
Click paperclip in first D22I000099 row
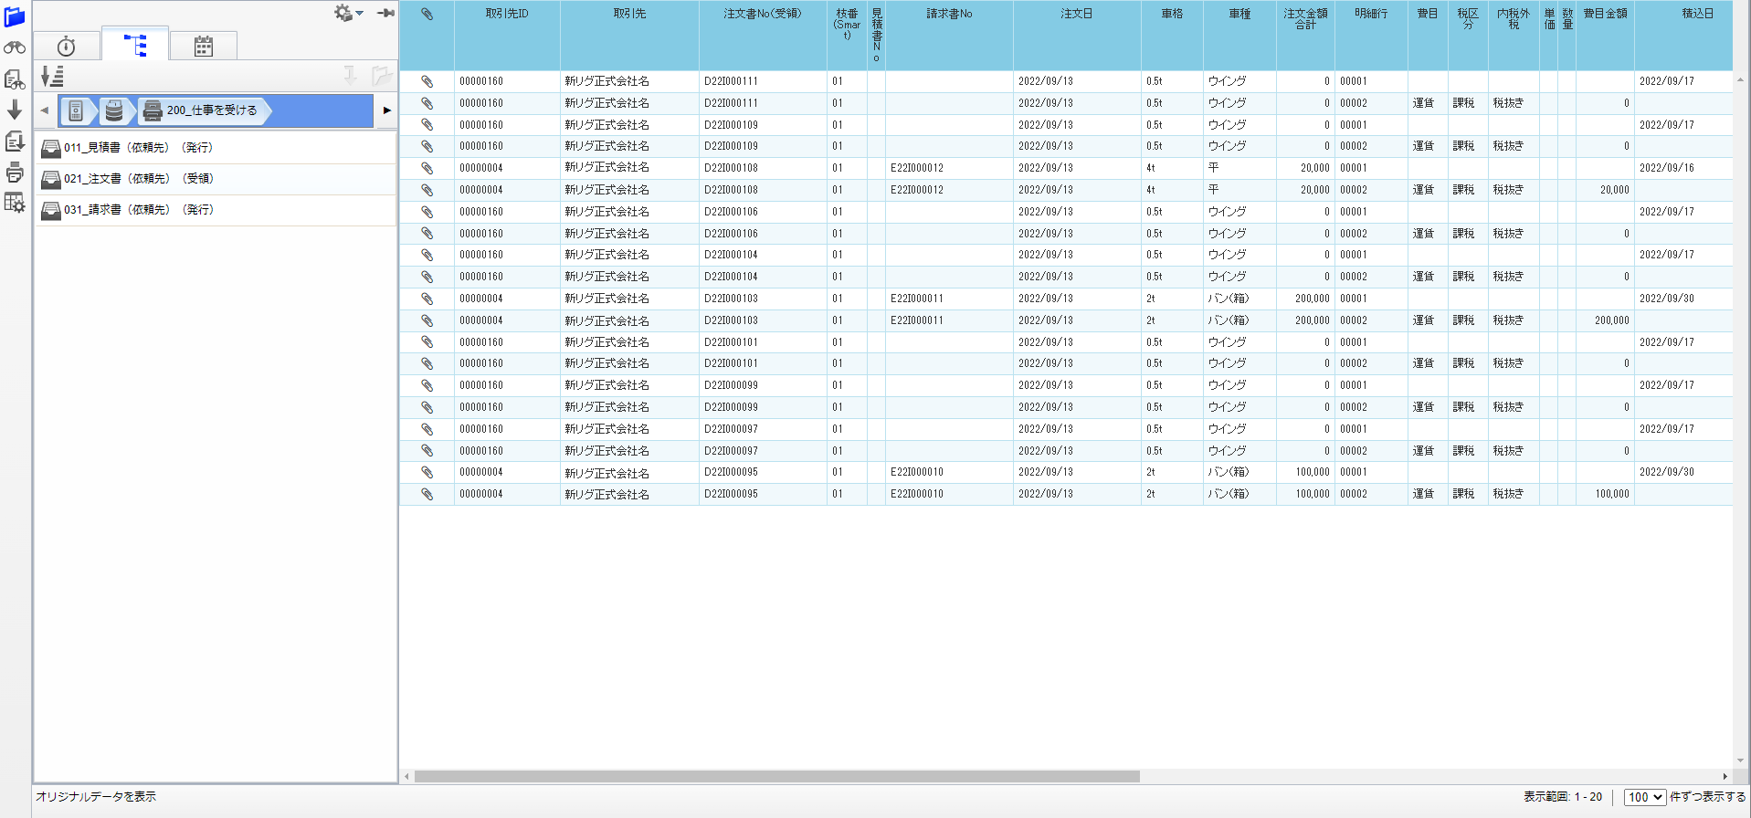click(427, 385)
